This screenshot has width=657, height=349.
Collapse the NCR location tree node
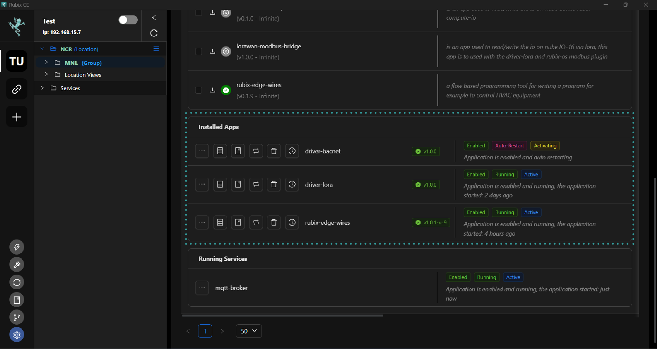tap(42, 49)
